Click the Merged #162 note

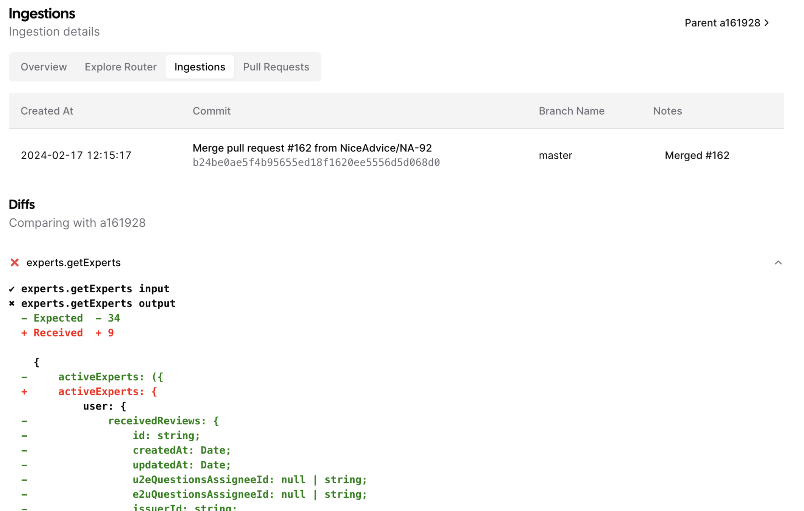pos(696,155)
